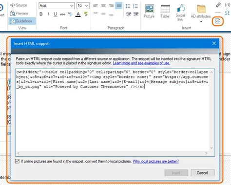
Task: Close the Insert HTML snippet dialog
Action: coord(214,43)
